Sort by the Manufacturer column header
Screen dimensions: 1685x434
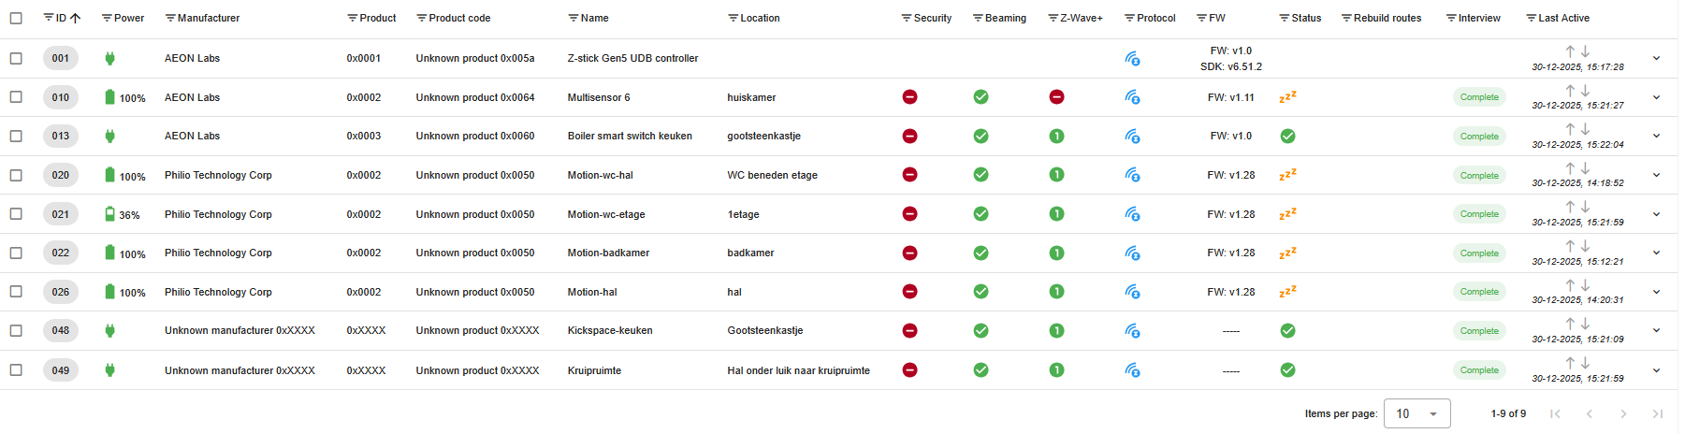pyautogui.click(x=209, y=18)
